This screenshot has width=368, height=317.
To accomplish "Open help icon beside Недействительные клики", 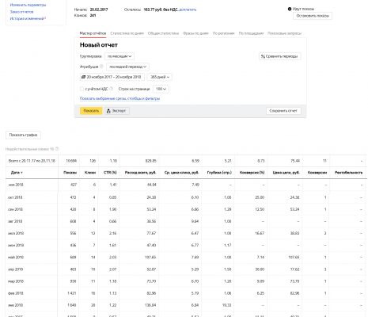I will point(57,149).
